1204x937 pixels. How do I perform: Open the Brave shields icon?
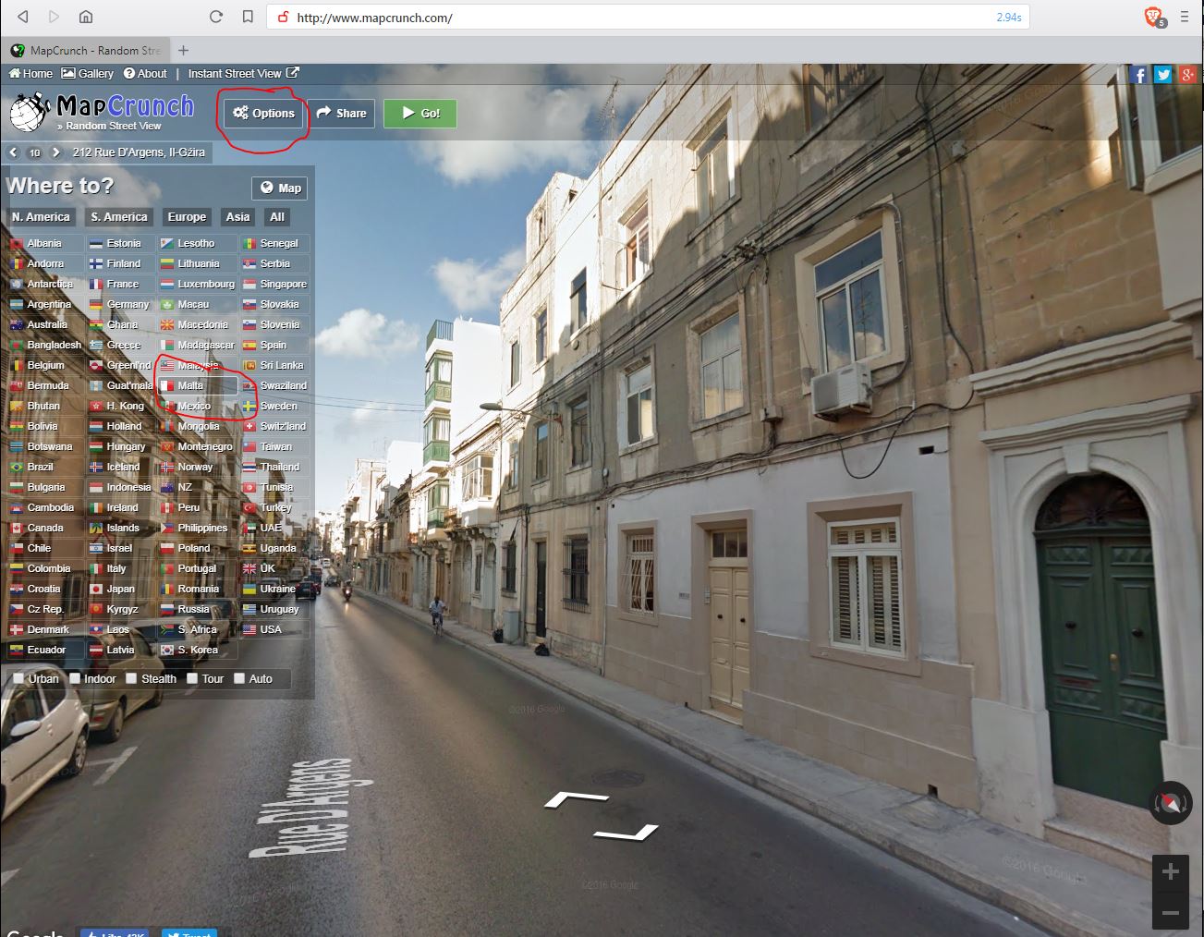1153,16
